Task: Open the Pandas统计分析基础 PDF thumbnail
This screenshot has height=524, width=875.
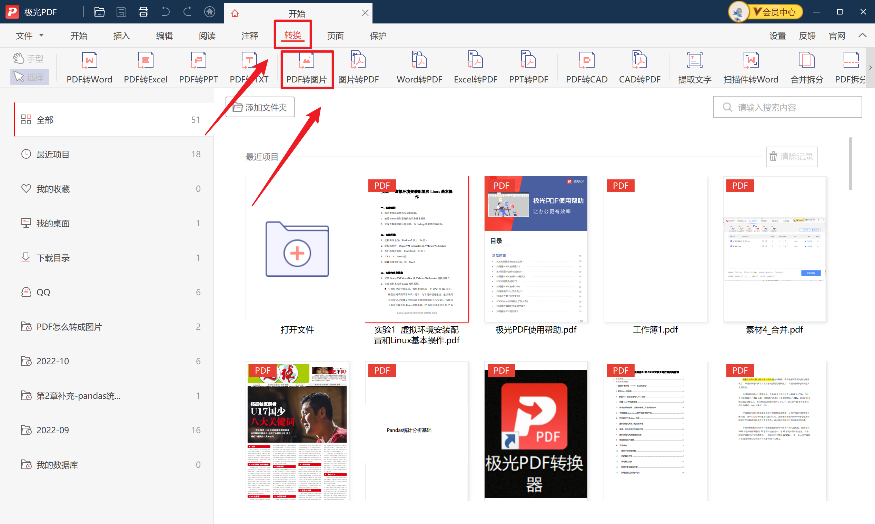Action: (x=417, y=431)
